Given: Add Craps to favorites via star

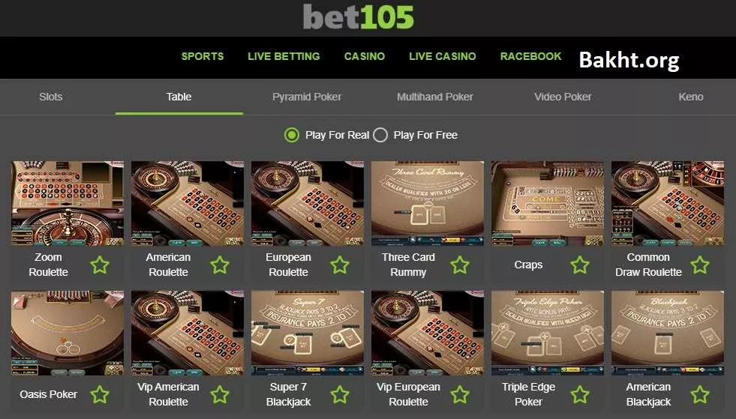Looking at the screenshot, I should 580,265.
